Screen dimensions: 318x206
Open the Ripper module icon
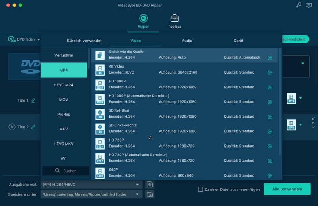coord(143,18)
